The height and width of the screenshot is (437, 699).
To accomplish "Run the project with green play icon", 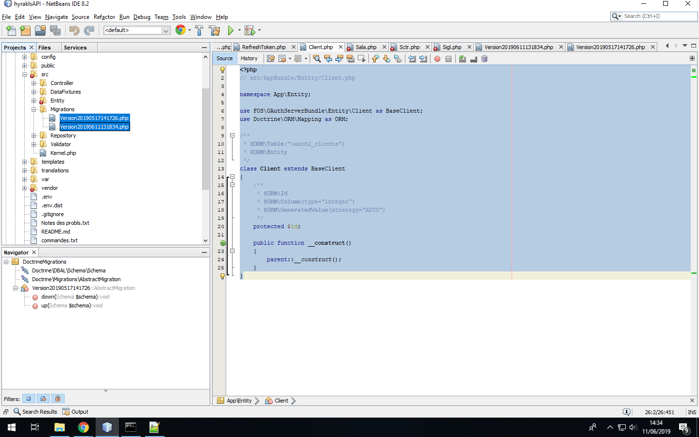I will (x=231, y=31).
